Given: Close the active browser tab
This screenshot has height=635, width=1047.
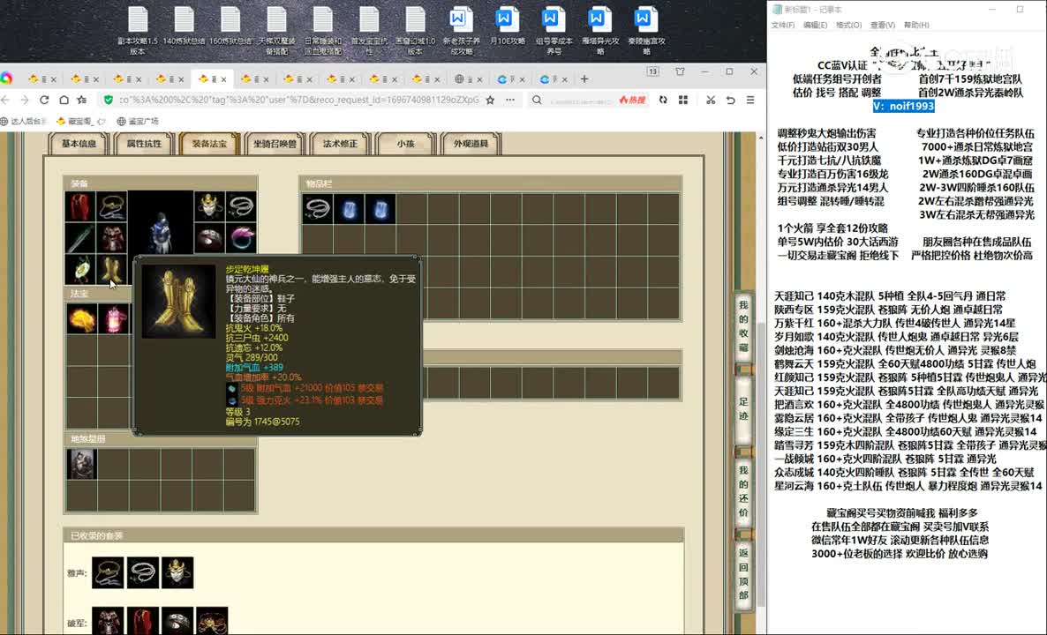Looking at the screenshot, I should click(223, 79).
